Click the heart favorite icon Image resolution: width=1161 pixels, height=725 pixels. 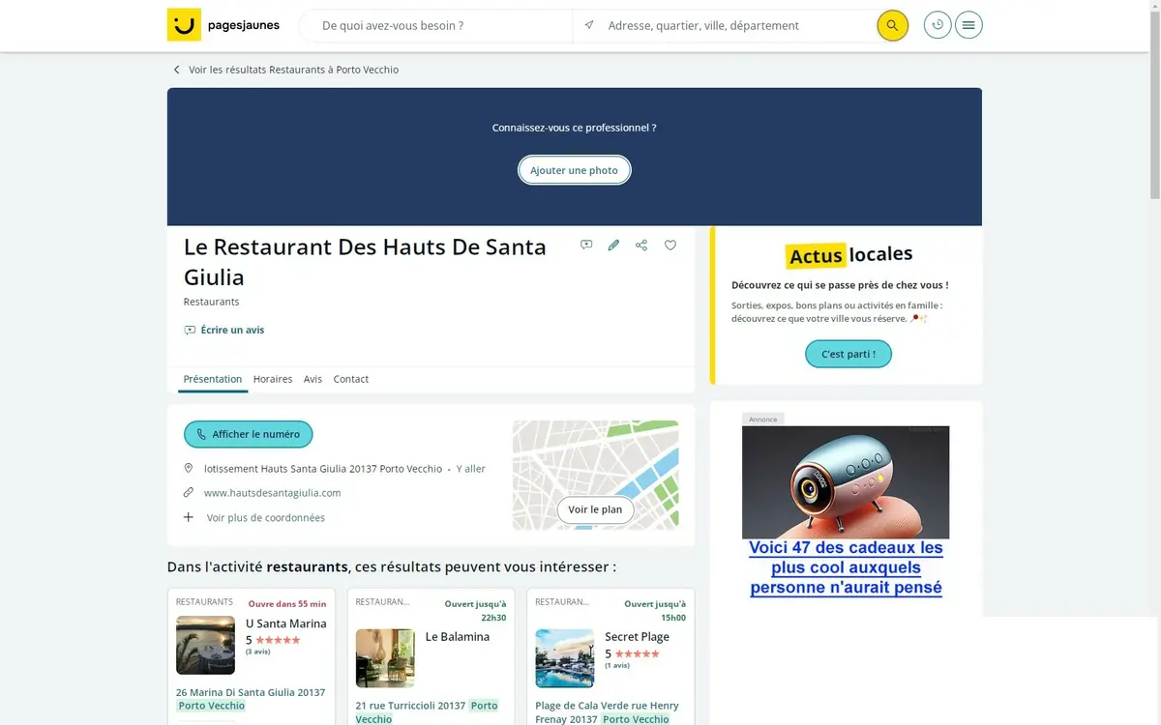click(670, 246)
